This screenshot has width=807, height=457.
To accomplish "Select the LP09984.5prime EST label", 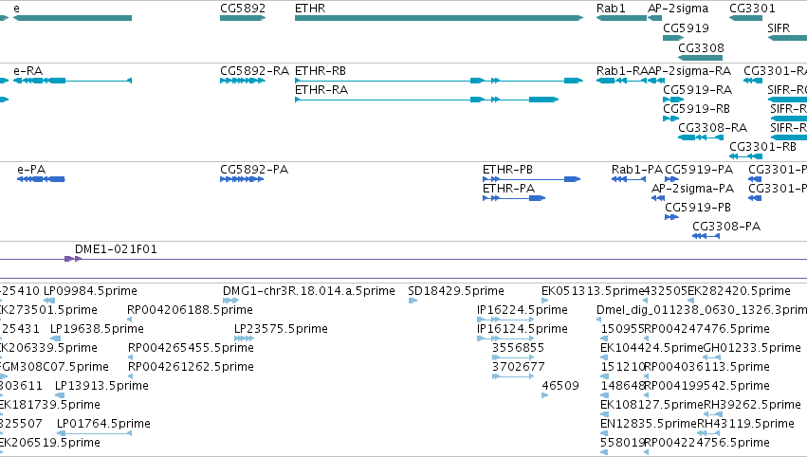I will [x=91, y=291].
